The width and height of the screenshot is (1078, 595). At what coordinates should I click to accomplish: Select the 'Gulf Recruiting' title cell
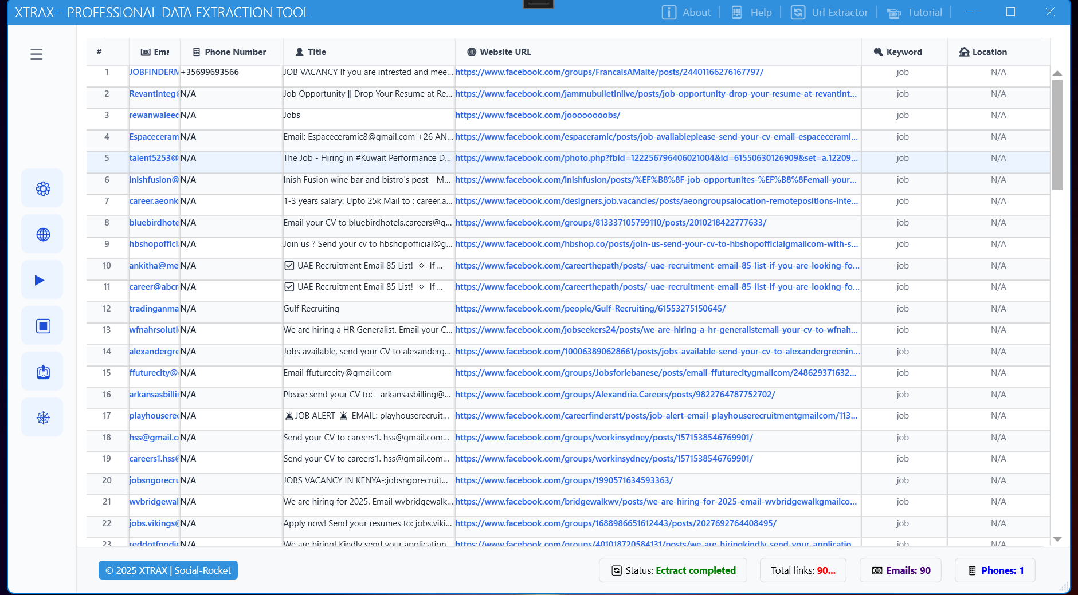(x=311, y=309)
